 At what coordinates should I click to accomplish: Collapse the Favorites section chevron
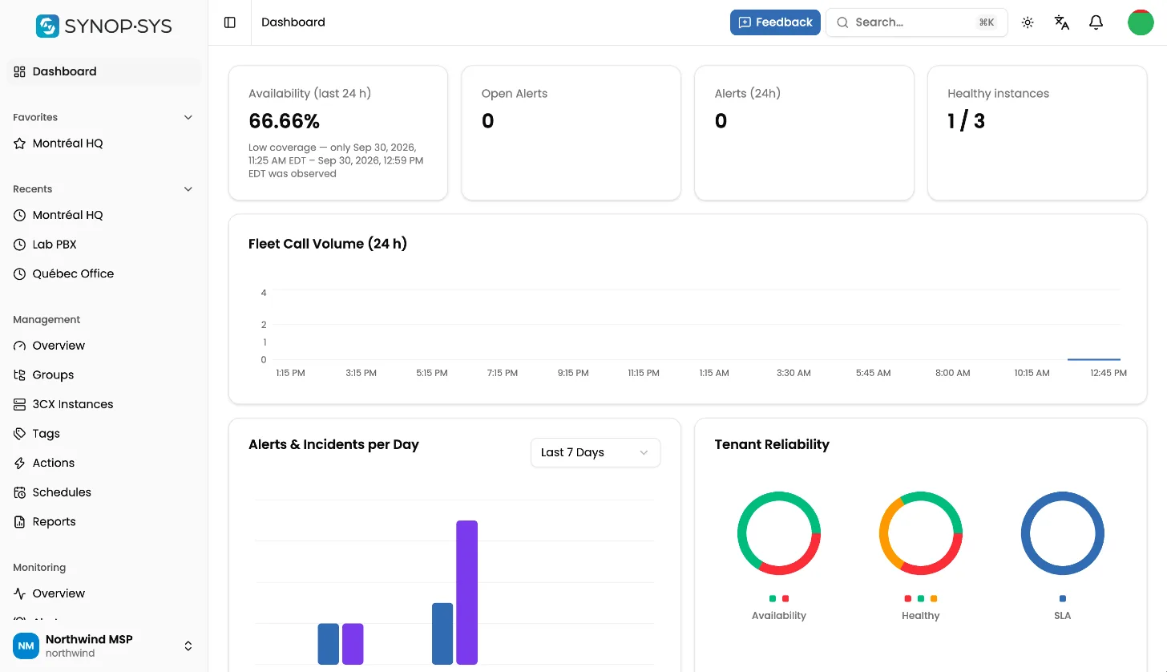(x=188, y=117)
